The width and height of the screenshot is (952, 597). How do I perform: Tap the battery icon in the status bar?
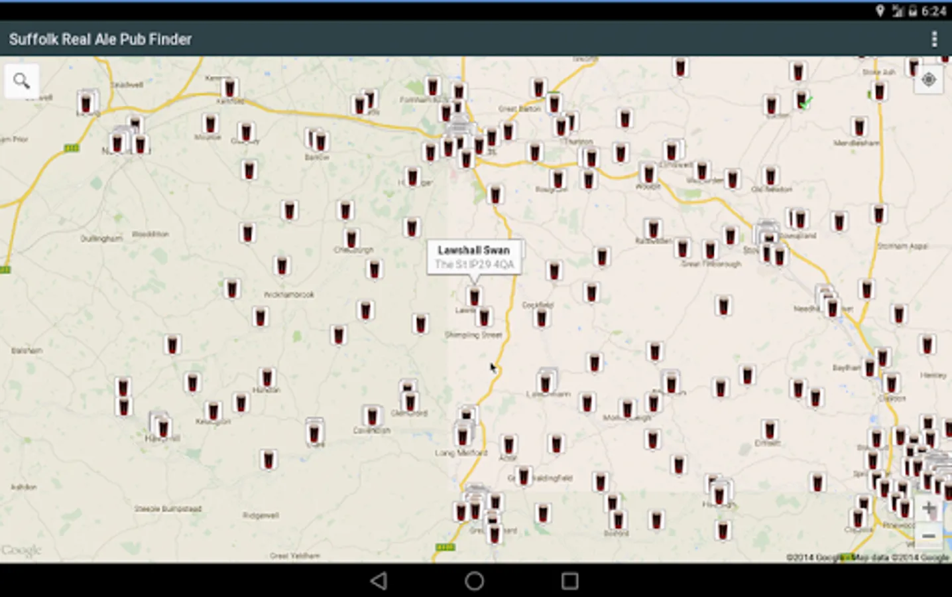[x=912, y=11]
